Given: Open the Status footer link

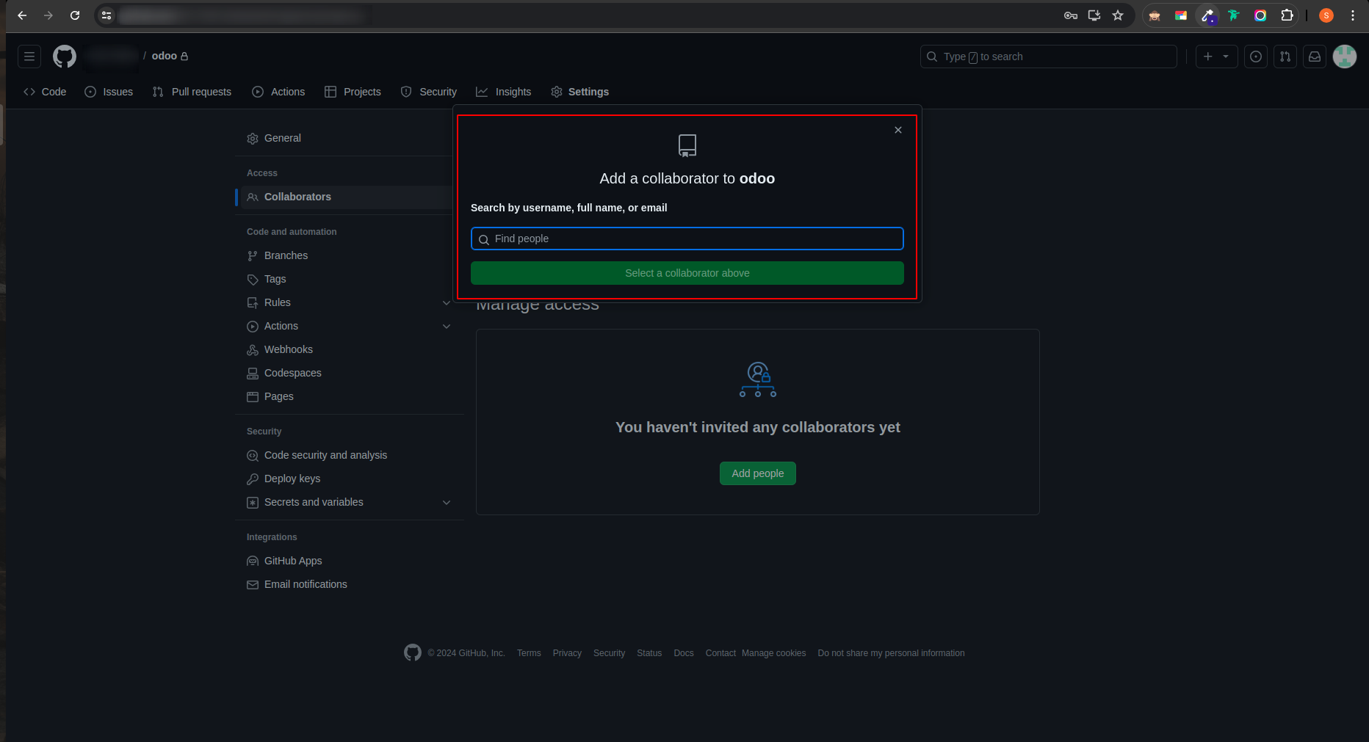Looking at the screenshot, I should tap(649, 653).
